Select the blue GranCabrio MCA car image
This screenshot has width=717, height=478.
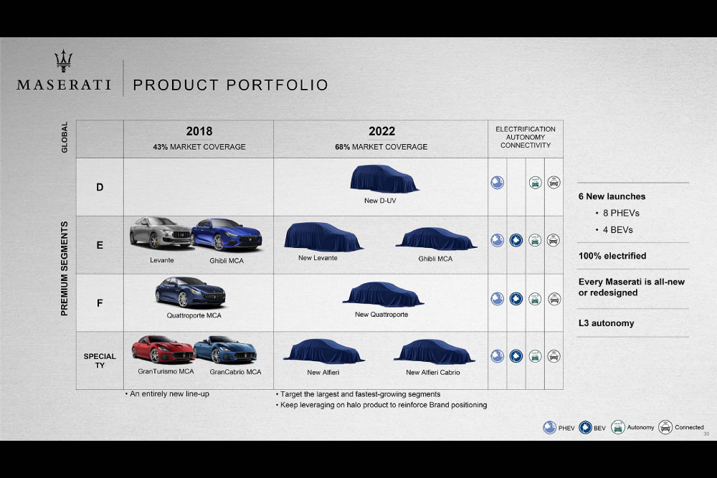click(225, 350)
